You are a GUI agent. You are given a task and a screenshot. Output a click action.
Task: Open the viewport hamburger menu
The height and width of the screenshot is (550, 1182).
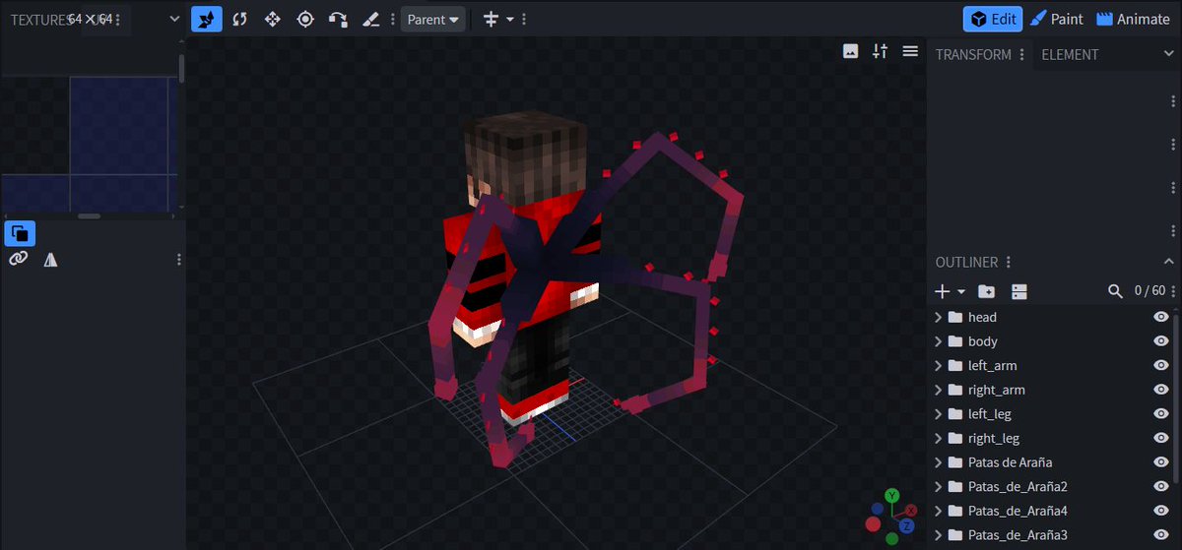point(910,51)
